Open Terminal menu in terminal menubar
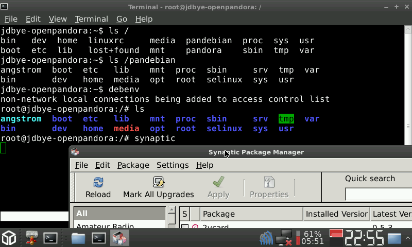Viewport: 412px width, 247px height. [x=91, y=19]
